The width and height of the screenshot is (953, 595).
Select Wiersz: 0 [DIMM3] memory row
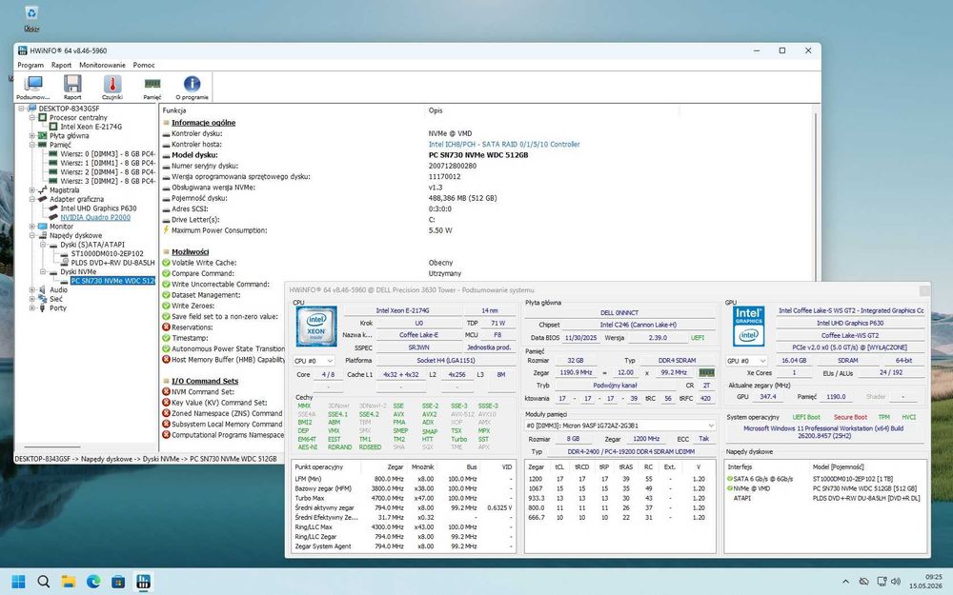coord(108,154)
